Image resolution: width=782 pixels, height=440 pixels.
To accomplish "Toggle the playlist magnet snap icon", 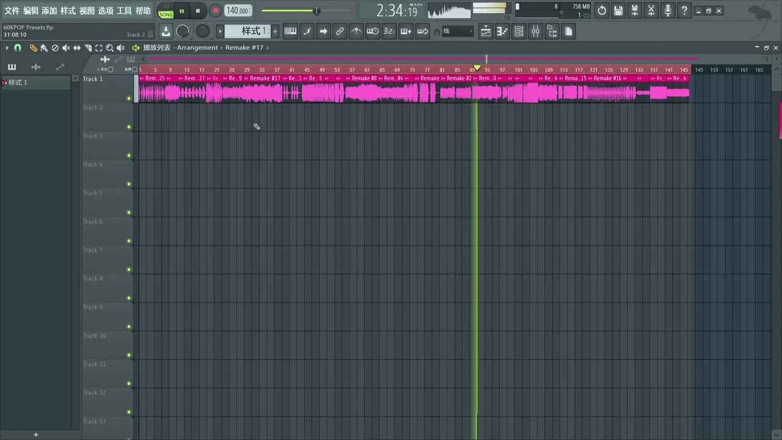I will (18, 48).
